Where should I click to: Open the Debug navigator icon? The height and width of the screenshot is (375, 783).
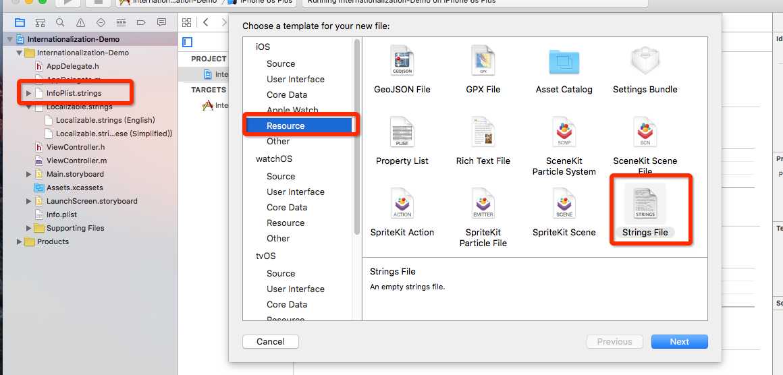pos(121,22)
